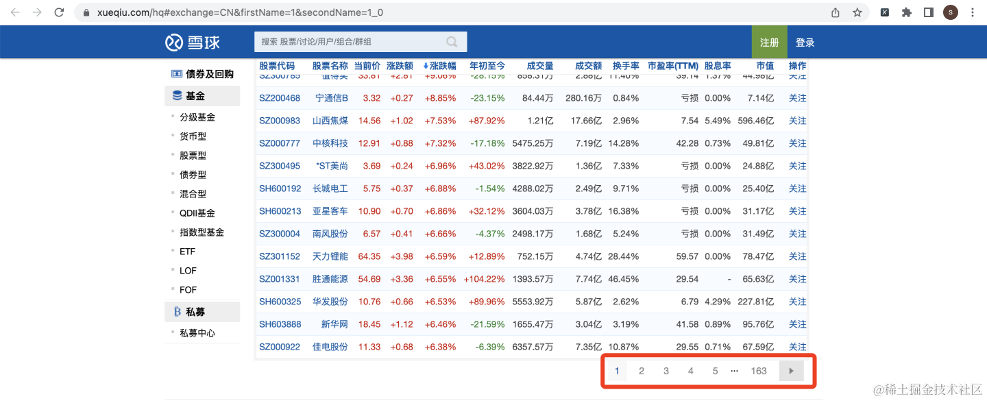
Task: Open 私募中心 in the sidebar
Action: point(197,333)
